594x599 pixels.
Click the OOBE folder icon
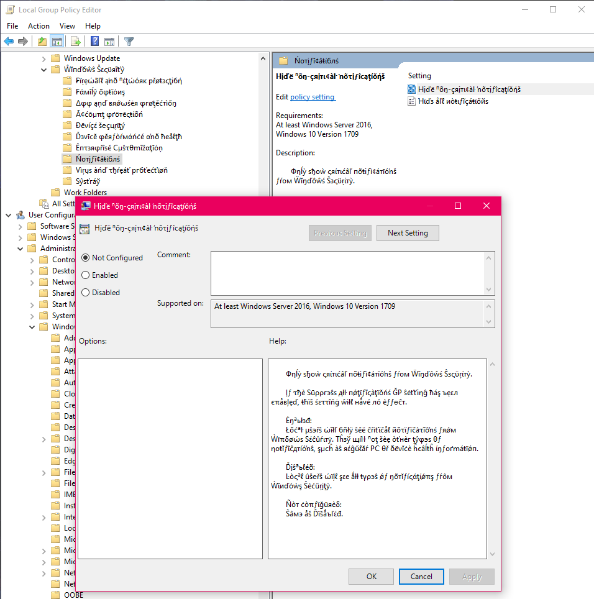click(55, 595)
